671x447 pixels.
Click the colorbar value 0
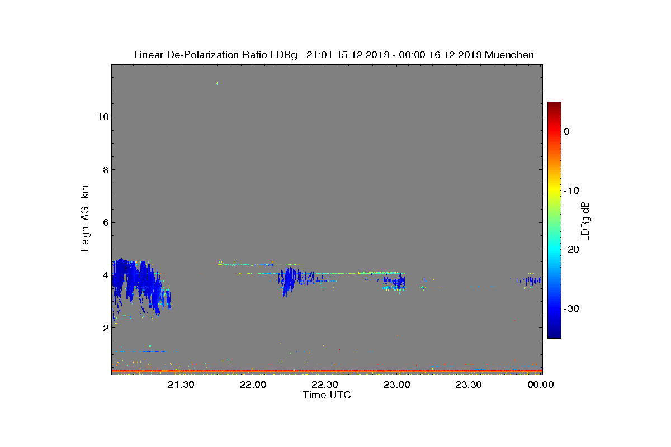[567, 131]
